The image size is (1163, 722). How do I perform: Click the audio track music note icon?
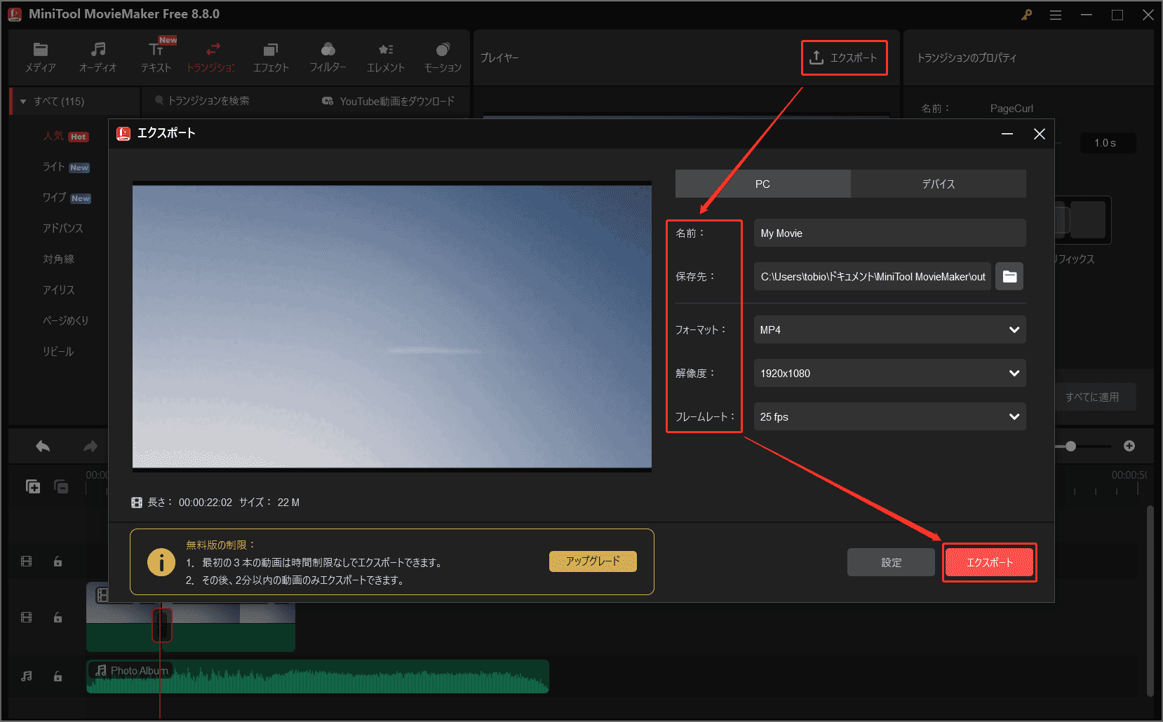[27, 676]
